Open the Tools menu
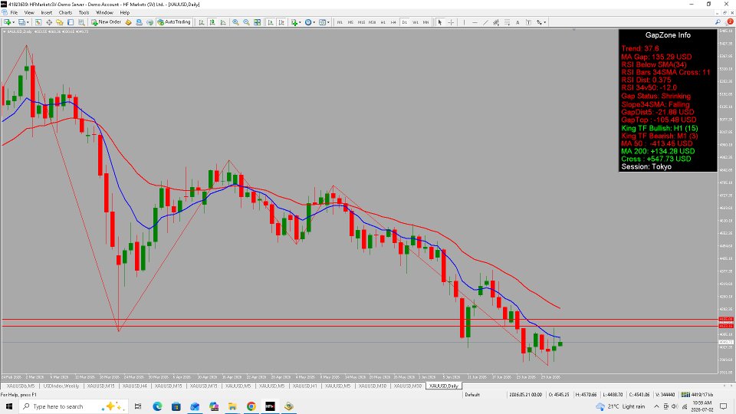 coord(84,13)
